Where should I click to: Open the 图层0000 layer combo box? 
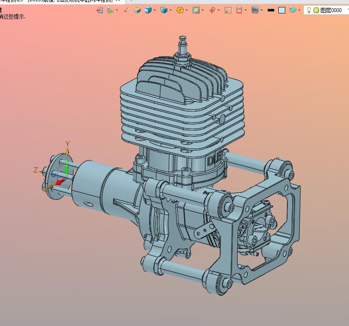326,10
